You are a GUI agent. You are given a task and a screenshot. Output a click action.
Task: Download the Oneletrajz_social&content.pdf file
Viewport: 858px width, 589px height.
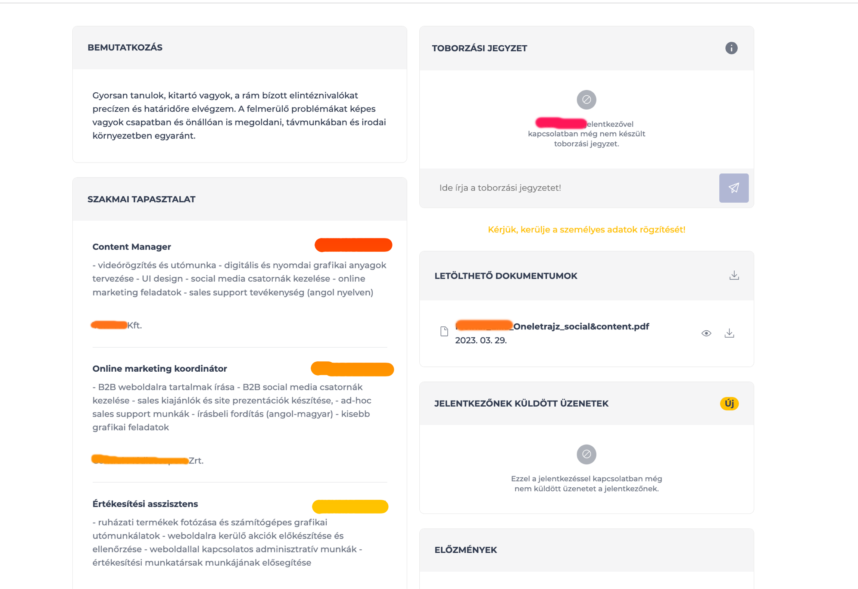(x=729, y=333)
